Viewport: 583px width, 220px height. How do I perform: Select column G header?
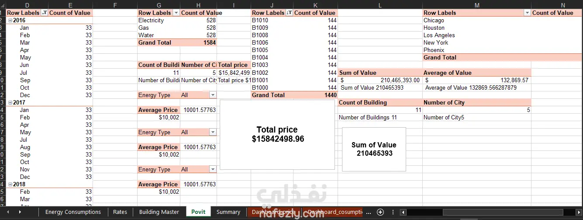pyautogui.click(x=159, y=5)
